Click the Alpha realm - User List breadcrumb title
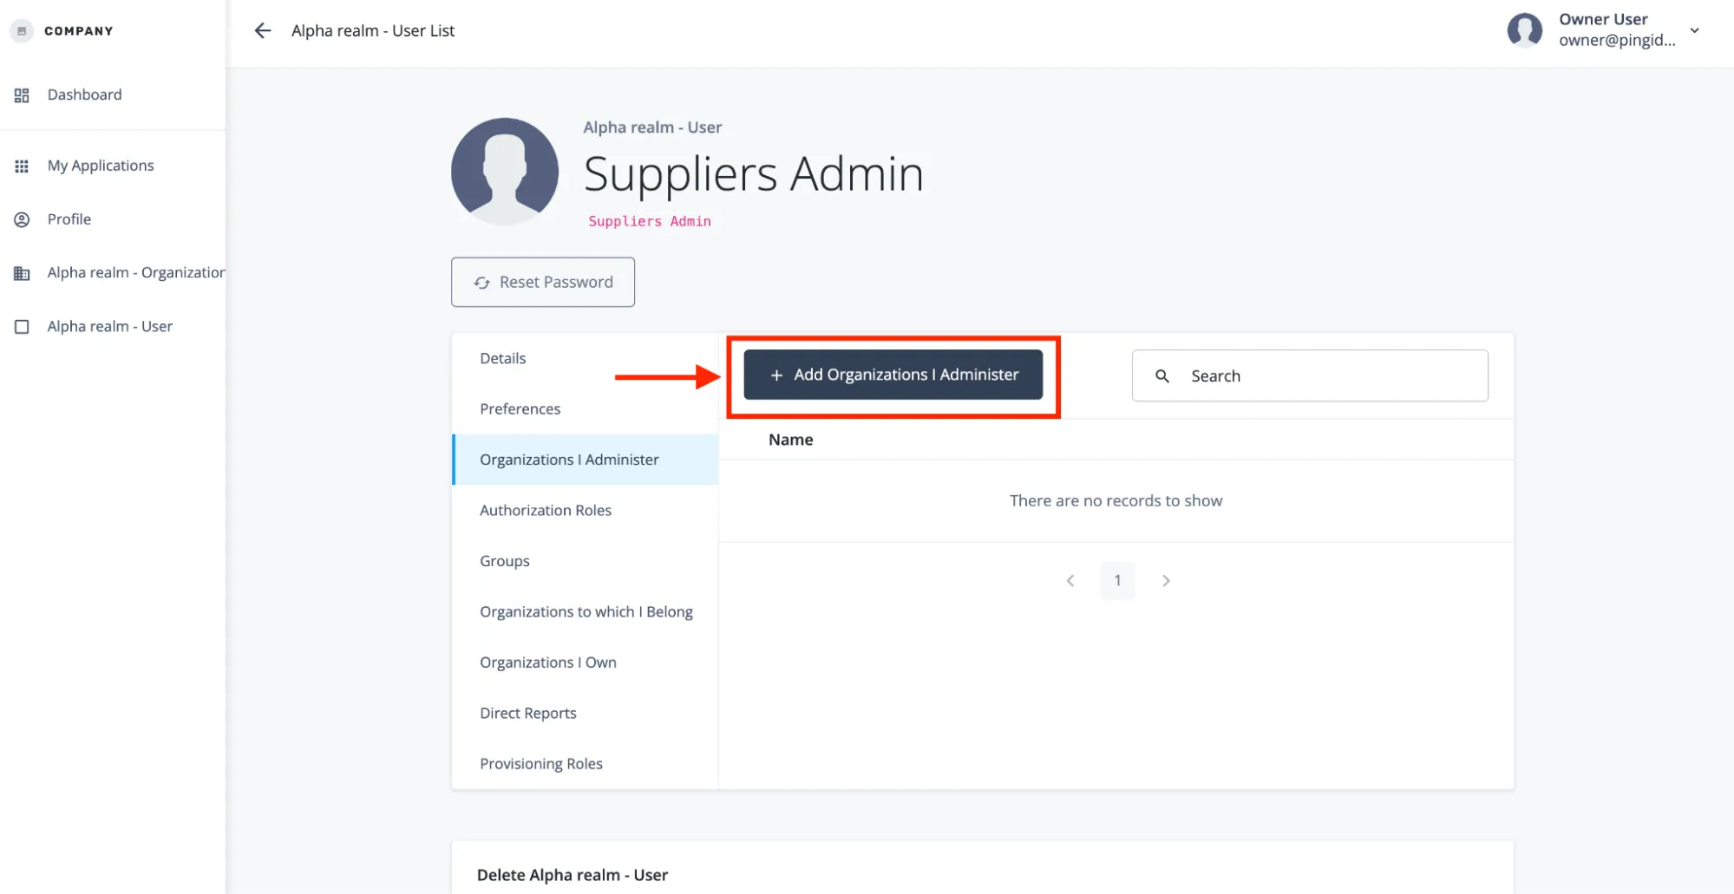1734x894 pixels. coord(373,30)
